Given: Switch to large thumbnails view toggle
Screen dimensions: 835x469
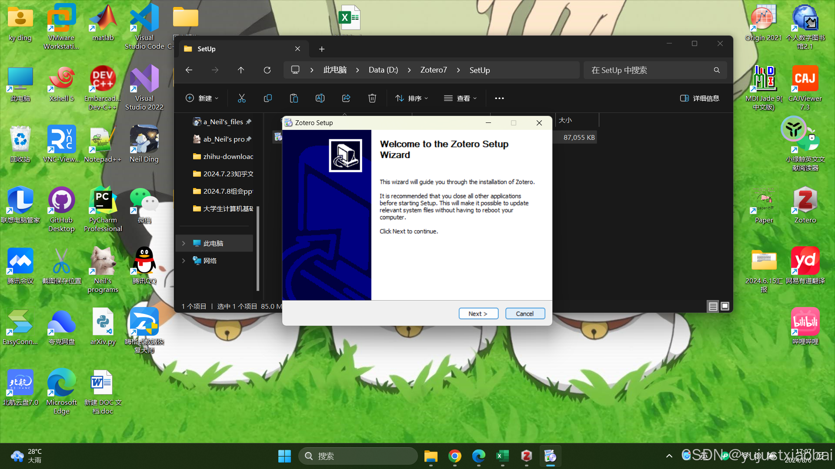Looking at the screenshot, I should [725, 306].
